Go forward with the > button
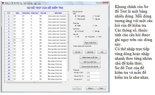 [x=79, y=88]
